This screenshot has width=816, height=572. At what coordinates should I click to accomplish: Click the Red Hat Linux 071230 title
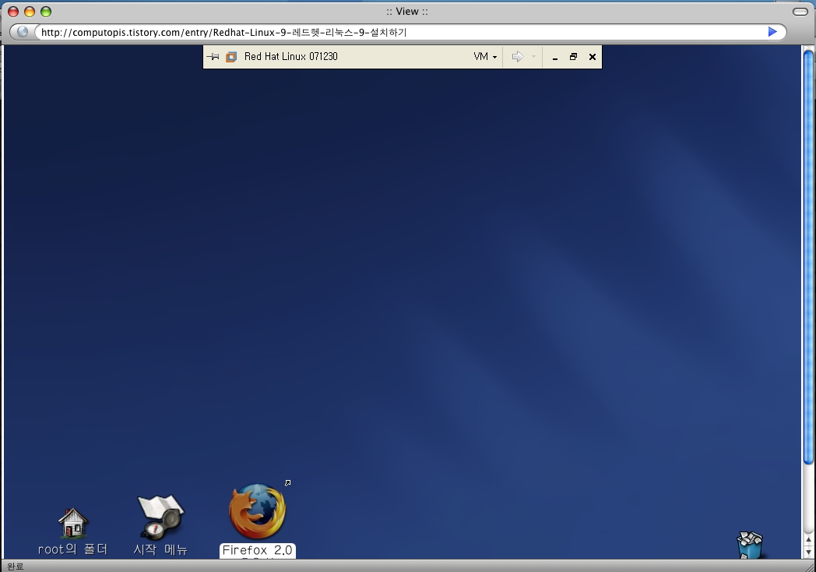click(290, 57)
